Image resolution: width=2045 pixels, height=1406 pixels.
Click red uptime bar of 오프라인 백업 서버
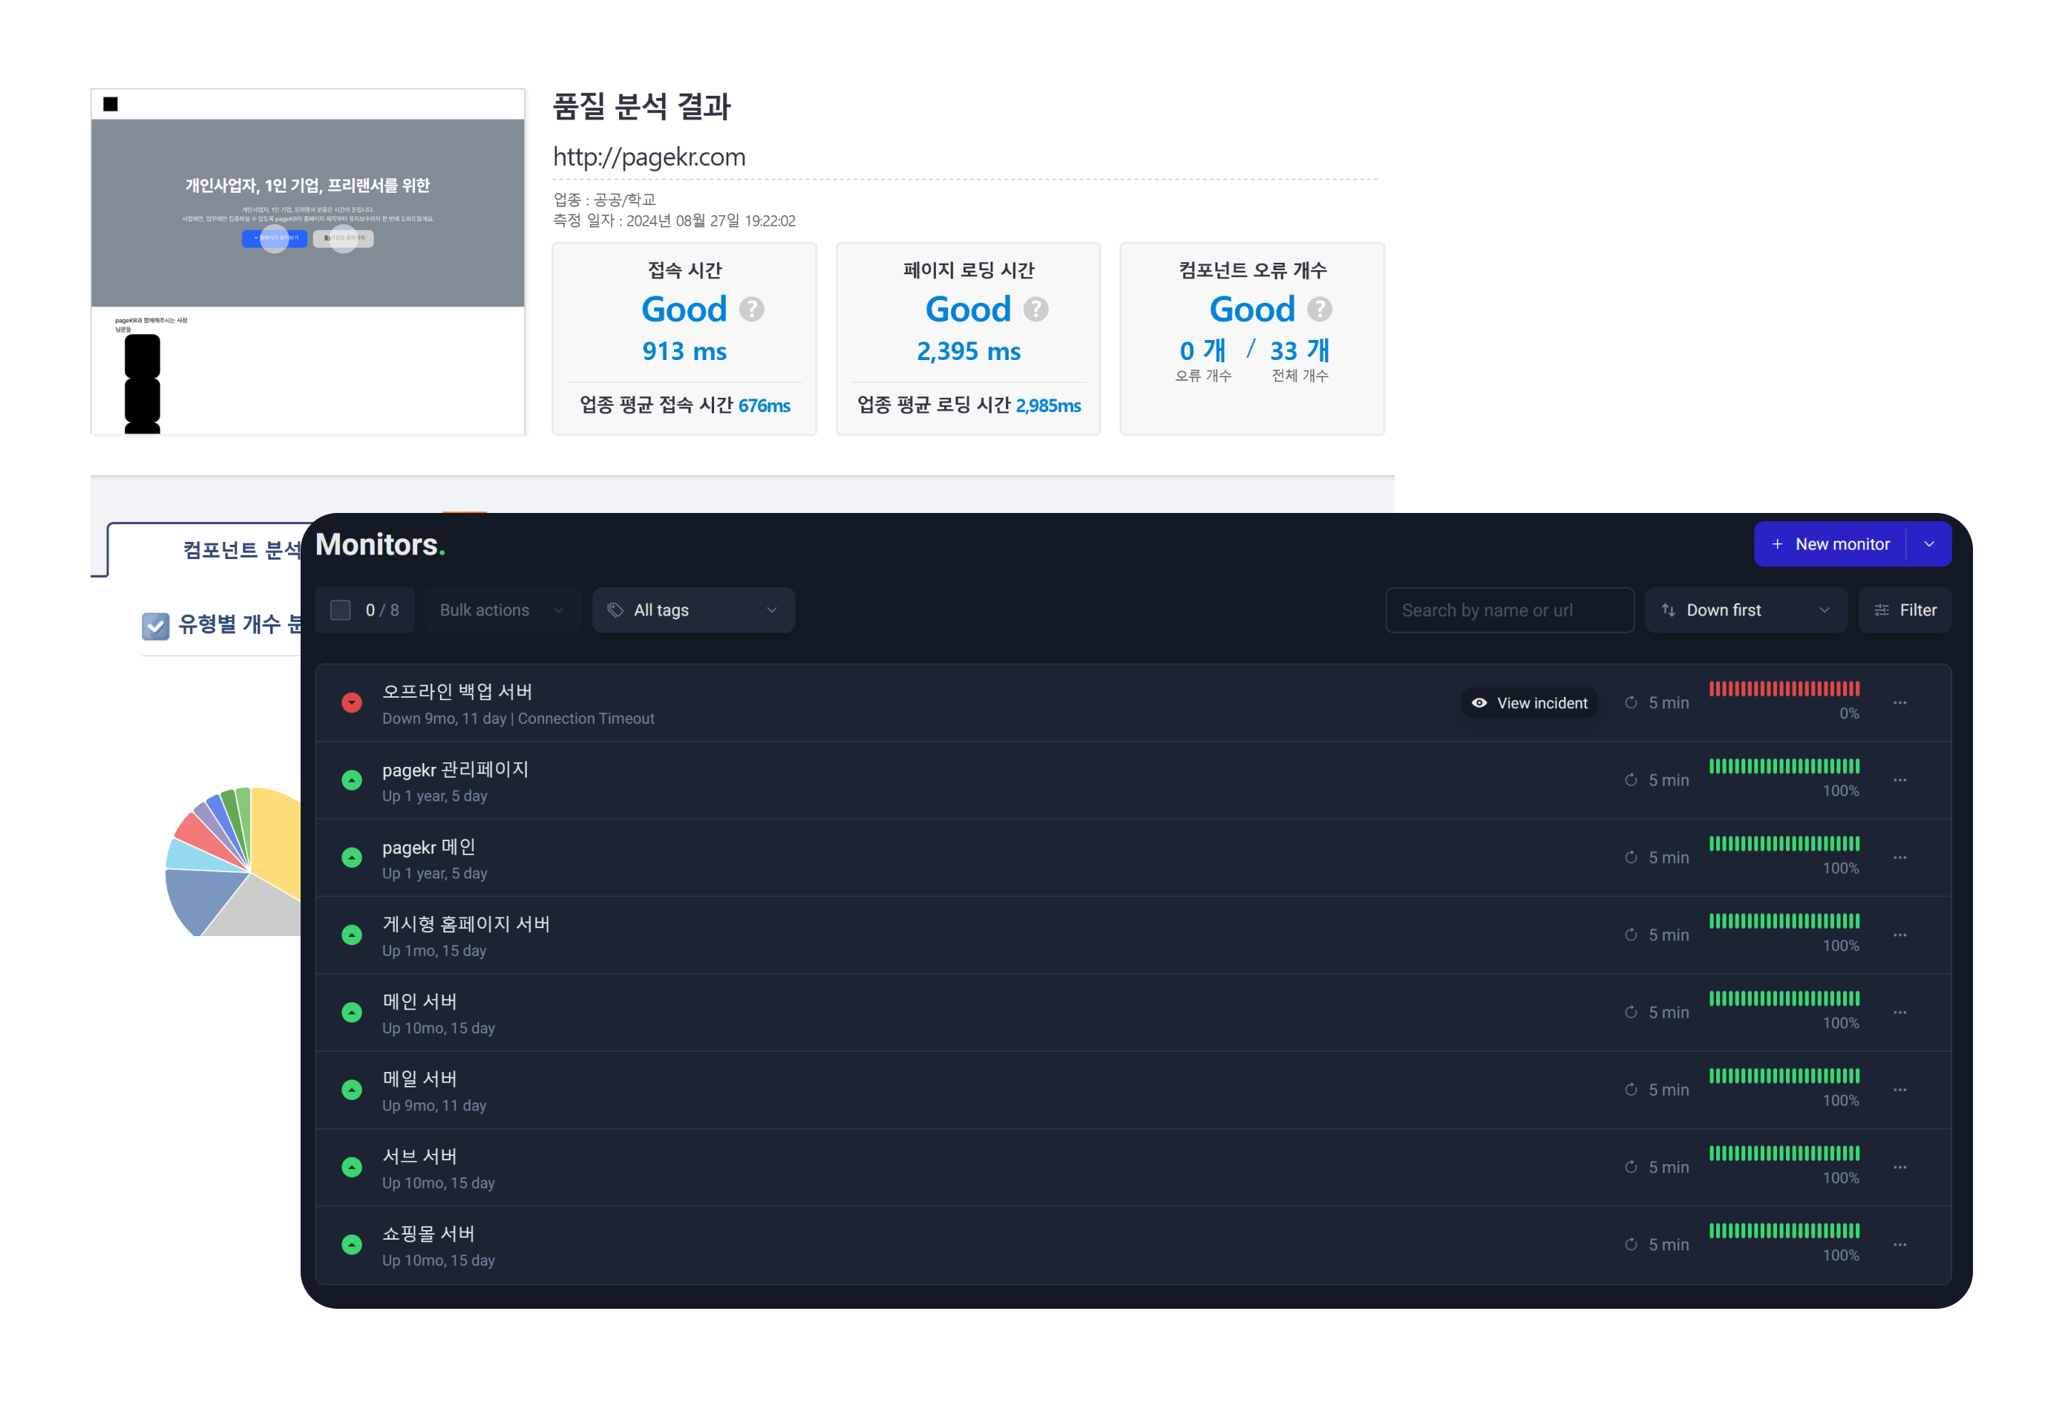pyautogui.click(x=1784, y=689)
